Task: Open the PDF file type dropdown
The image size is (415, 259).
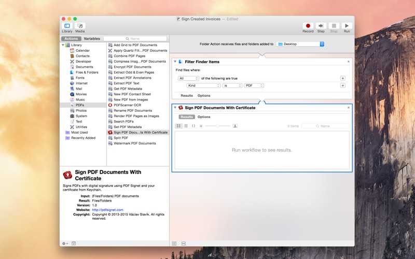Action: [x=254, y=85]
